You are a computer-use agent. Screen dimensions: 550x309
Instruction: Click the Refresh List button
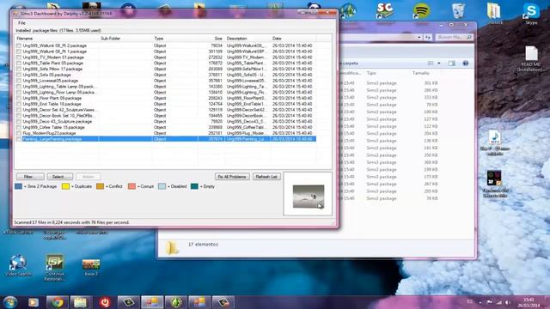(x=266, y=177)
